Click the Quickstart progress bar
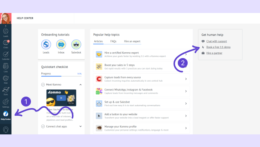This screenshot has height=147, width=260. click(x=61, y=76)
